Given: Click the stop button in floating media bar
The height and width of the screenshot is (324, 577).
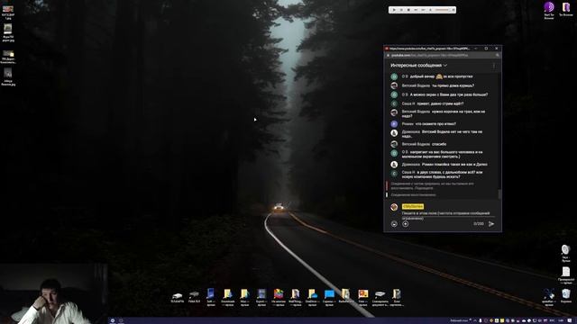Looking at the screenshot, I should (x=408, y=10).
